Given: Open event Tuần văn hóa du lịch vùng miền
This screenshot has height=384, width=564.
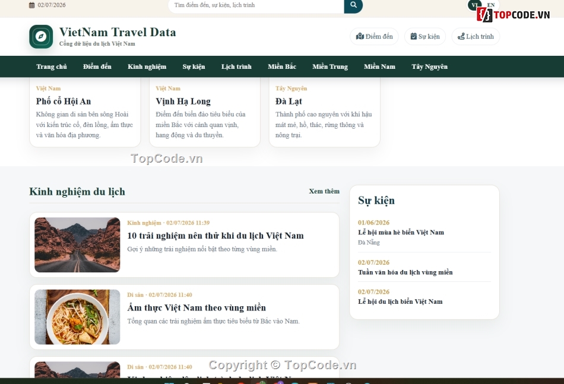Looking at the screenshot, I should pos(405,272).
